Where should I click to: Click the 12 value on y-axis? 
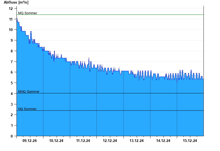pyautogui.click(x=11, y=9)
